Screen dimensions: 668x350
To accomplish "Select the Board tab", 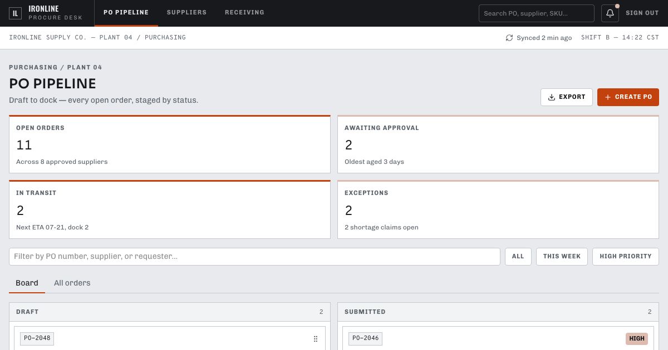I will [27, 283].
